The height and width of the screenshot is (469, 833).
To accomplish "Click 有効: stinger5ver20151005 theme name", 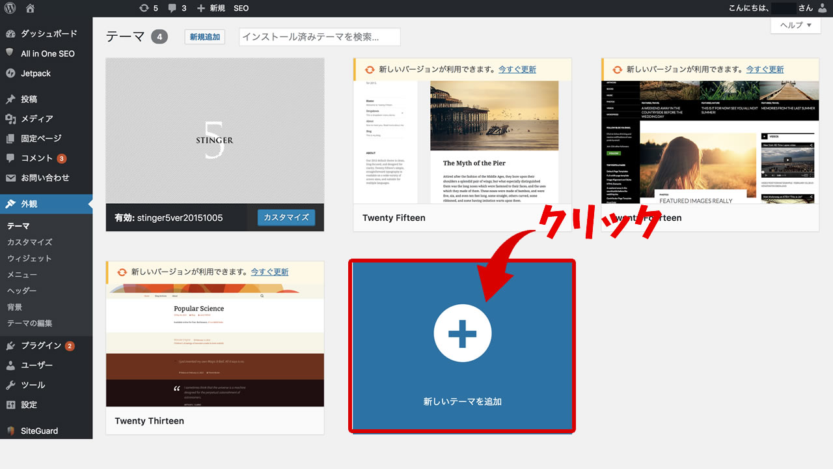I will tap(169, 218).
